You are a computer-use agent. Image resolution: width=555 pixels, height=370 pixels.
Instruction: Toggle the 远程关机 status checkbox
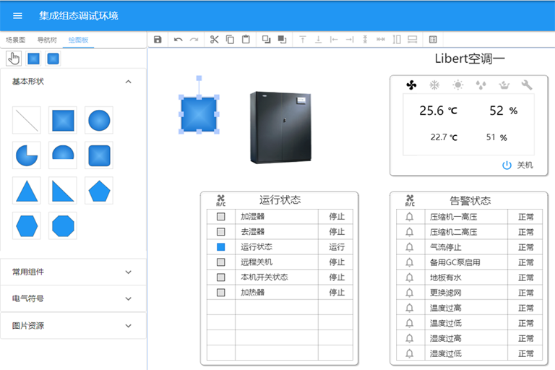coord(221,262)
